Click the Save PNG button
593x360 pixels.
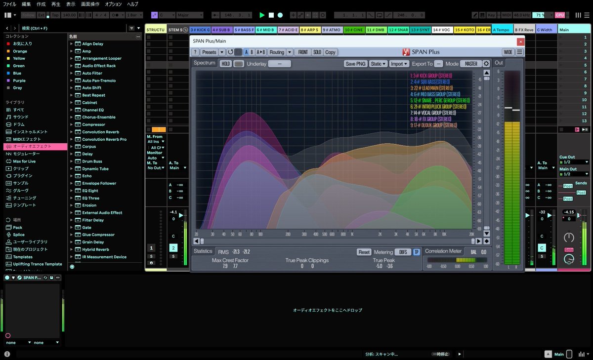(356, 64)
